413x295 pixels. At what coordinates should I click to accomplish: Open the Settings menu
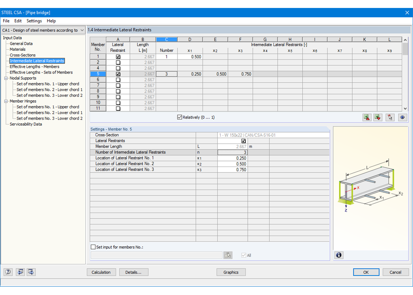coord(34,21)
